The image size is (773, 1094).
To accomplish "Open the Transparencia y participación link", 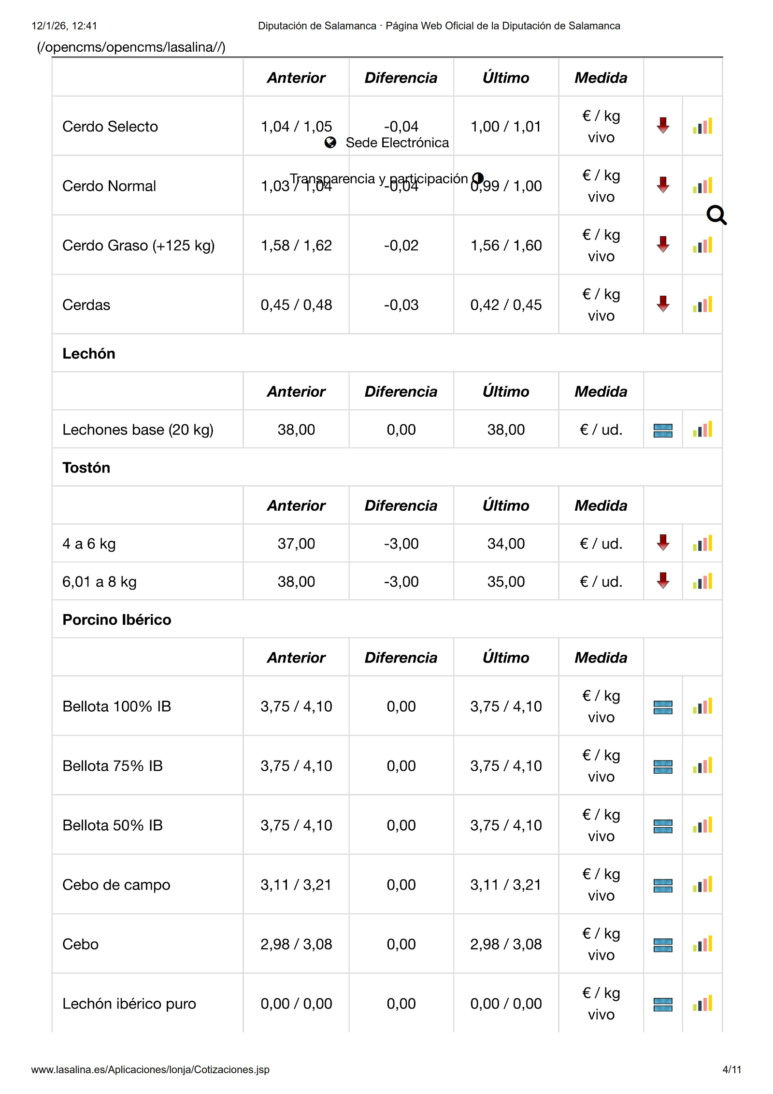I will [x=379, y=178].
